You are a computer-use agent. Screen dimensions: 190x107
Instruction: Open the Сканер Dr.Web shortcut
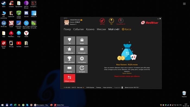(19, 15)
